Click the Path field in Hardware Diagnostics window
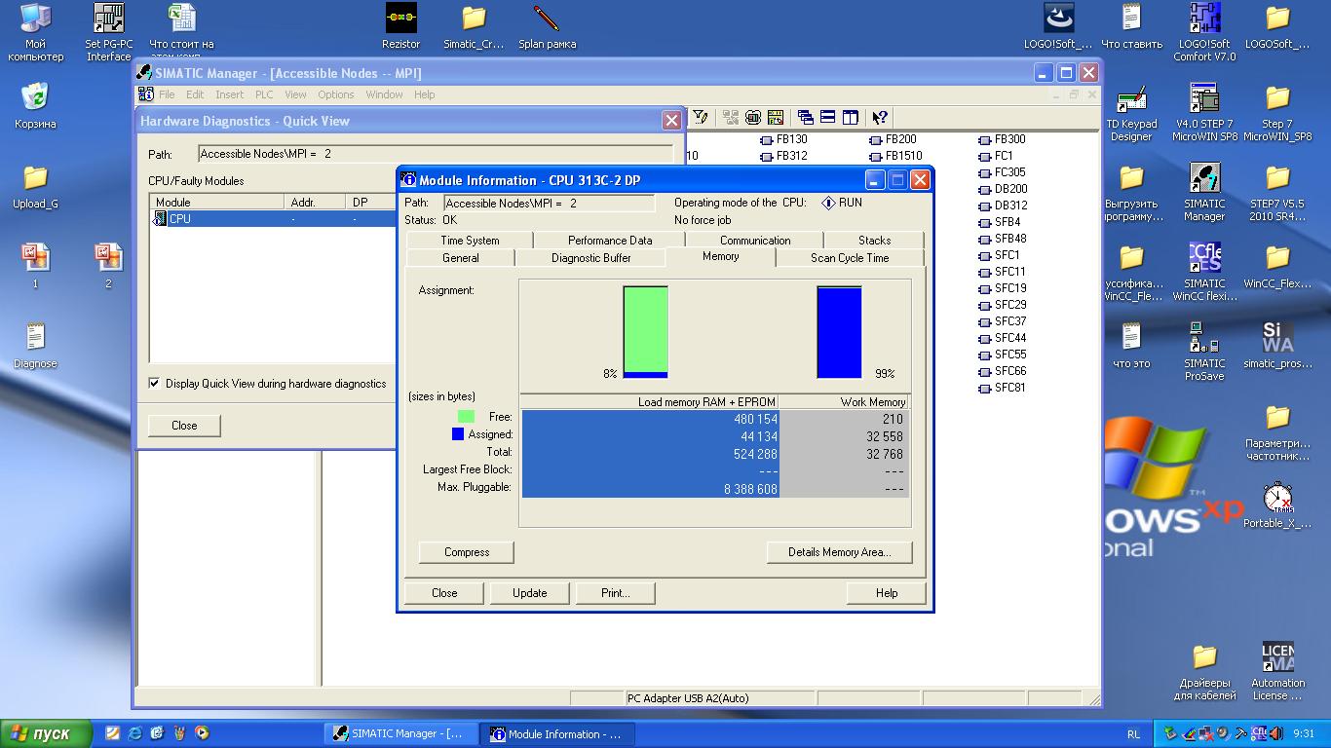This screenshot has height=748, width=1331. (436, 154)
